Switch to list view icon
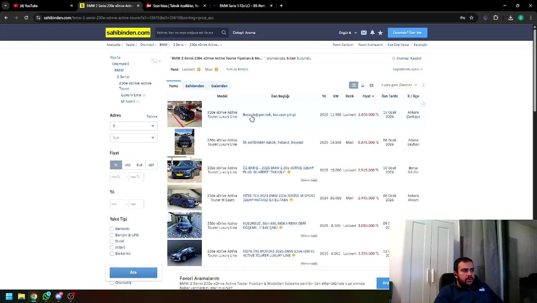The image size is (537, 303). point(363,85)
